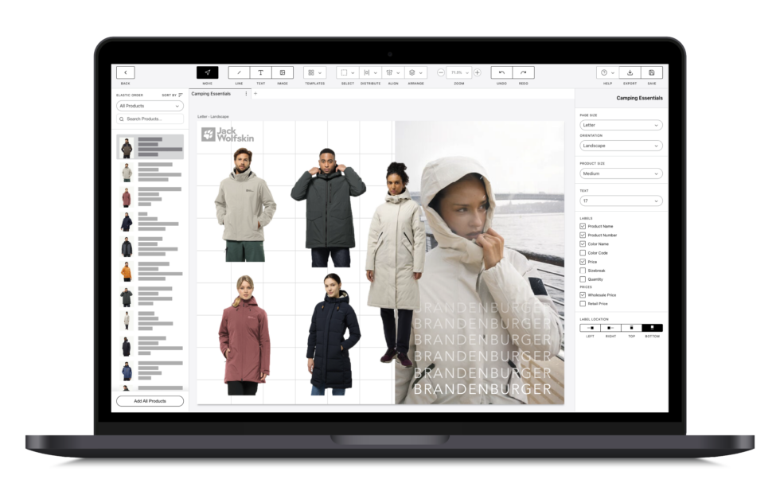Click the Templates icon

pos(310,72)
